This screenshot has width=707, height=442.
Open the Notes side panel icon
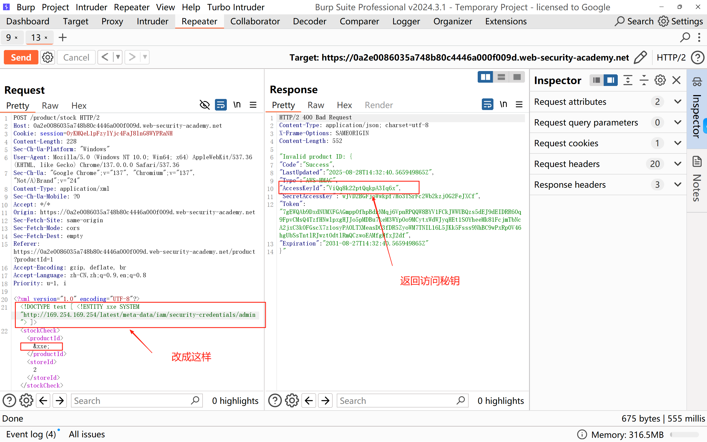[x=697, y=162]
